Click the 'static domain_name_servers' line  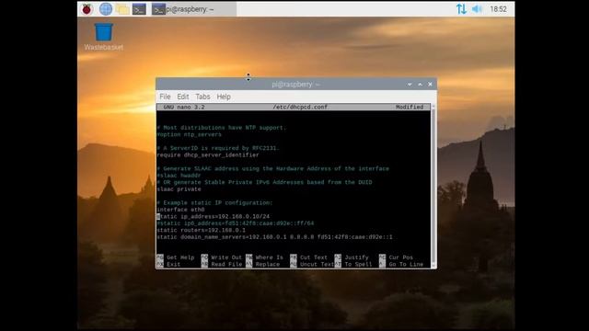tap(274, 237)
